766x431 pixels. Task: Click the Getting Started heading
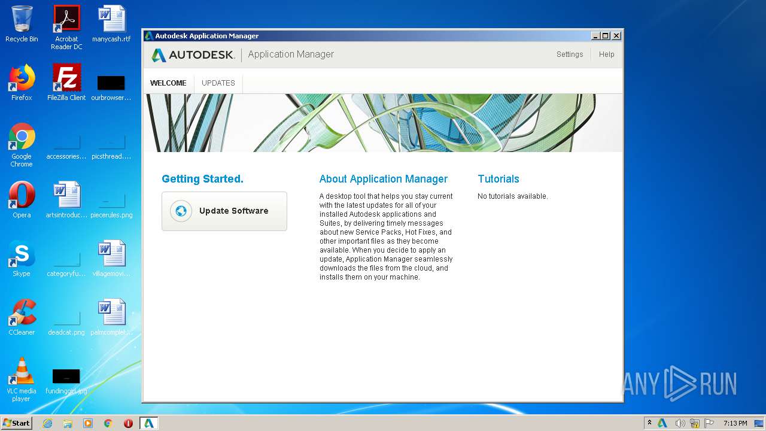(202, 179)
